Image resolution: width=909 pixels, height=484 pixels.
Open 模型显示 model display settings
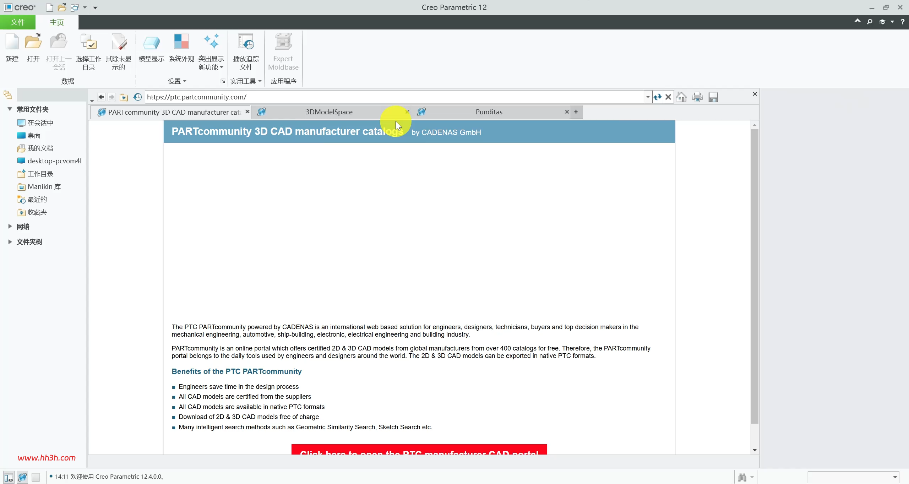click(151, 43)
